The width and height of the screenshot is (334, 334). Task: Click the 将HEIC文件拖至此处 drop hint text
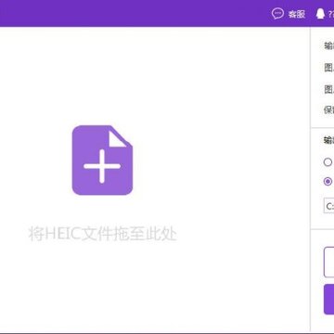(102, 234)
